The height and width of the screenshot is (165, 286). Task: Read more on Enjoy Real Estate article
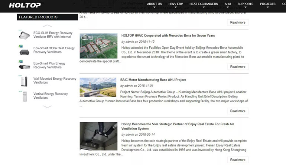coord(238,160)
